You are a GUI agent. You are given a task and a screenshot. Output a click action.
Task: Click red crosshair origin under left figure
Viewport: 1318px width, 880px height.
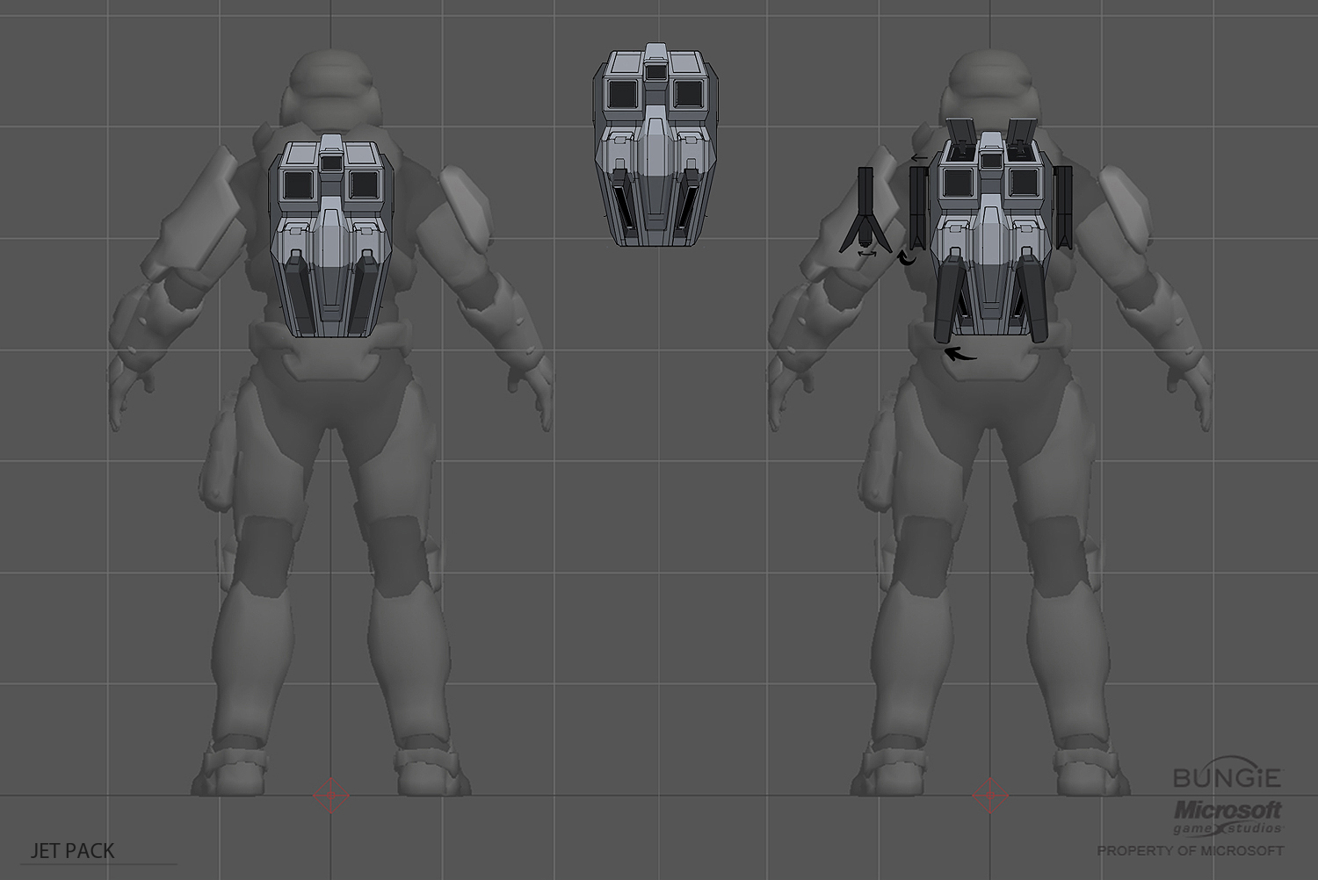331,796
